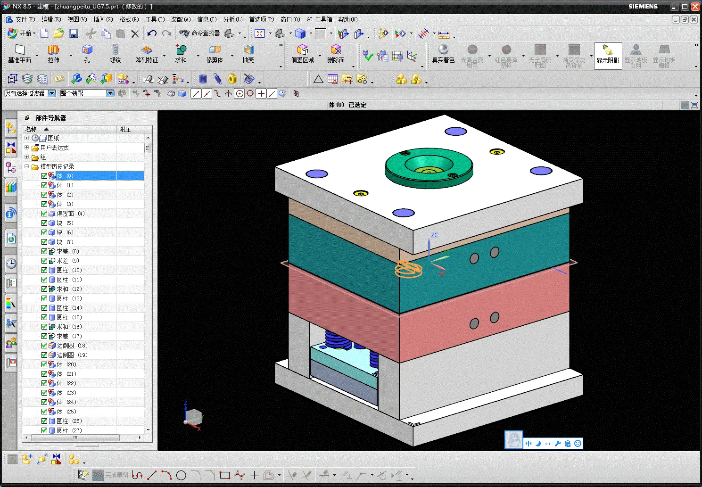The height and width of the screenshot is (487, 702).
Task: Toggle the checkbox for 边倒圆 (18)
Action: (x=44, y=346)
